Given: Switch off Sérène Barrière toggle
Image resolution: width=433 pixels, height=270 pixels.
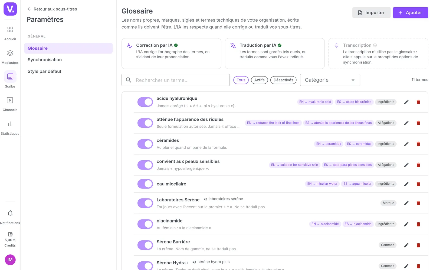Looking at the screenshot, I should [x=145, y=245].
